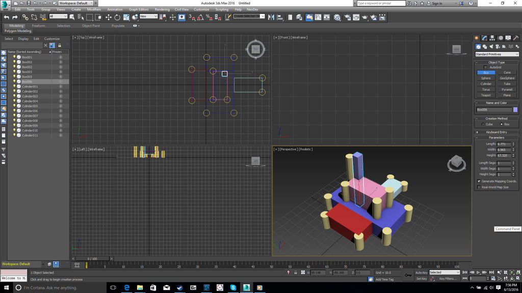Switch to the Display command panel tab
The image size is (522, 293).
pyautogui.click(x=508, y=38)
